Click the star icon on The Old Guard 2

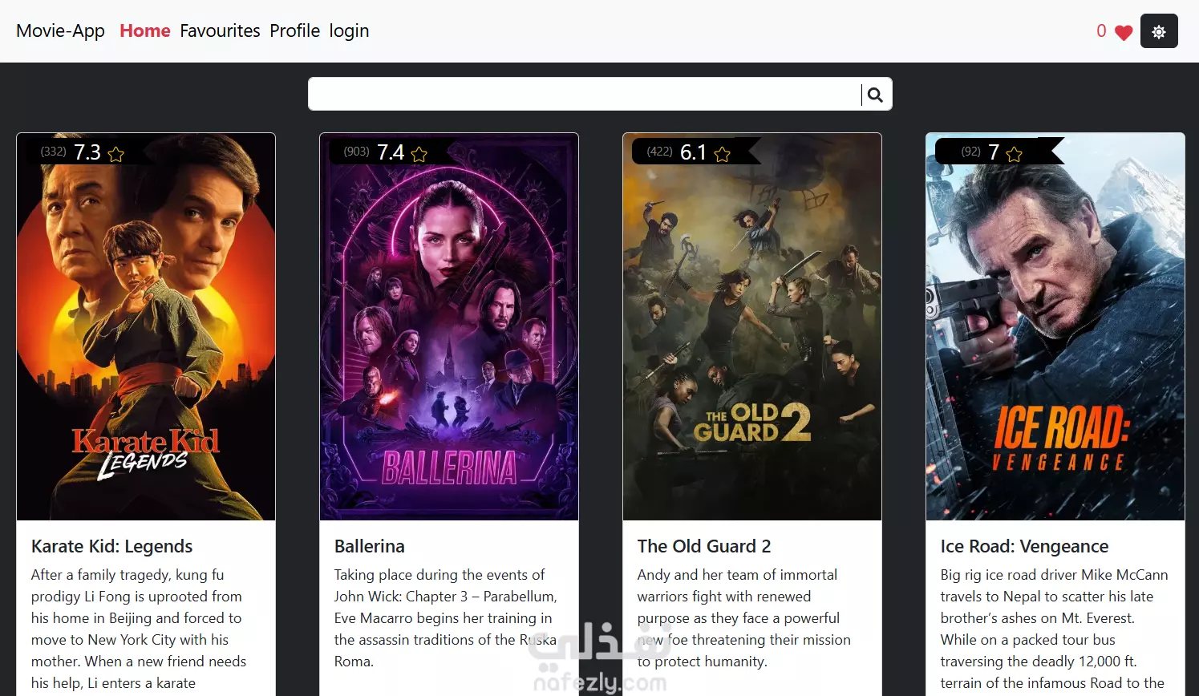723,154
